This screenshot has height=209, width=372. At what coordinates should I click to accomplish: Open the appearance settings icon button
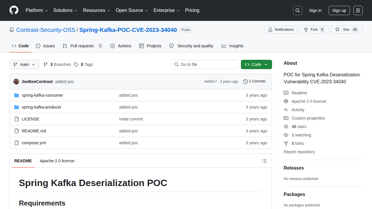pos(358,10)
